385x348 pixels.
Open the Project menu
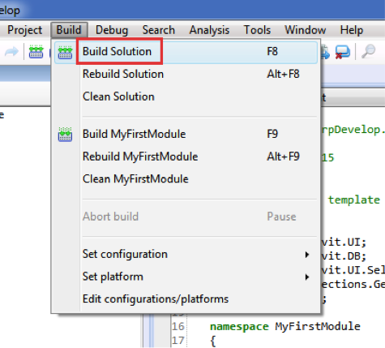24,30
